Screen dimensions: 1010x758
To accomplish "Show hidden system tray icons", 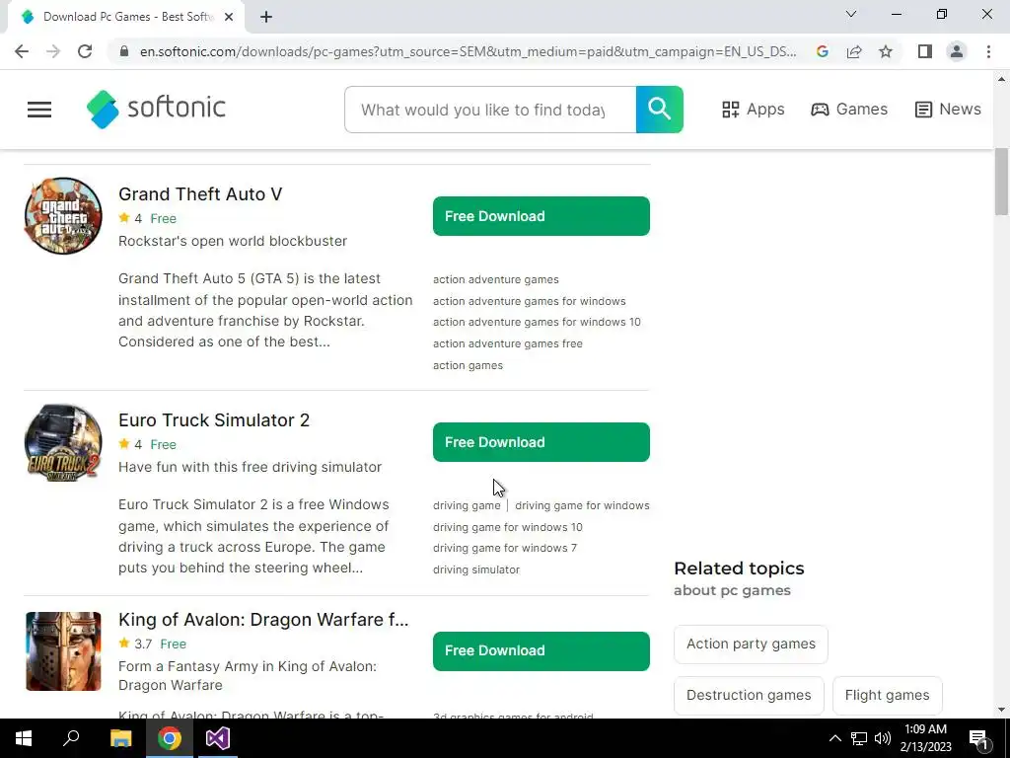I will 834,738.
